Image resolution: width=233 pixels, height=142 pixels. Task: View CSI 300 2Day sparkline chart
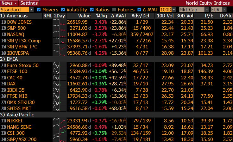(x=60, y=133)
